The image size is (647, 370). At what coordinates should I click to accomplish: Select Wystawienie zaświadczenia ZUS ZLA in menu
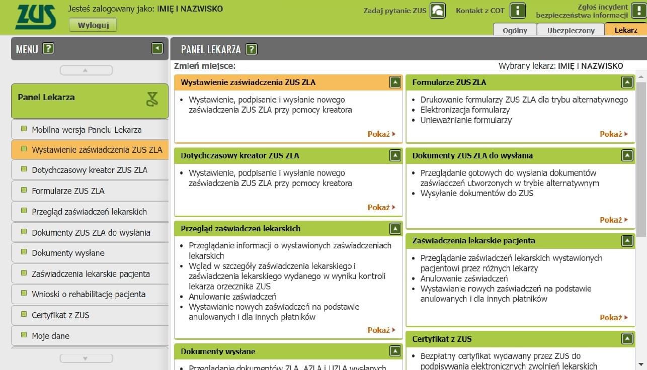tap(90, 150)
